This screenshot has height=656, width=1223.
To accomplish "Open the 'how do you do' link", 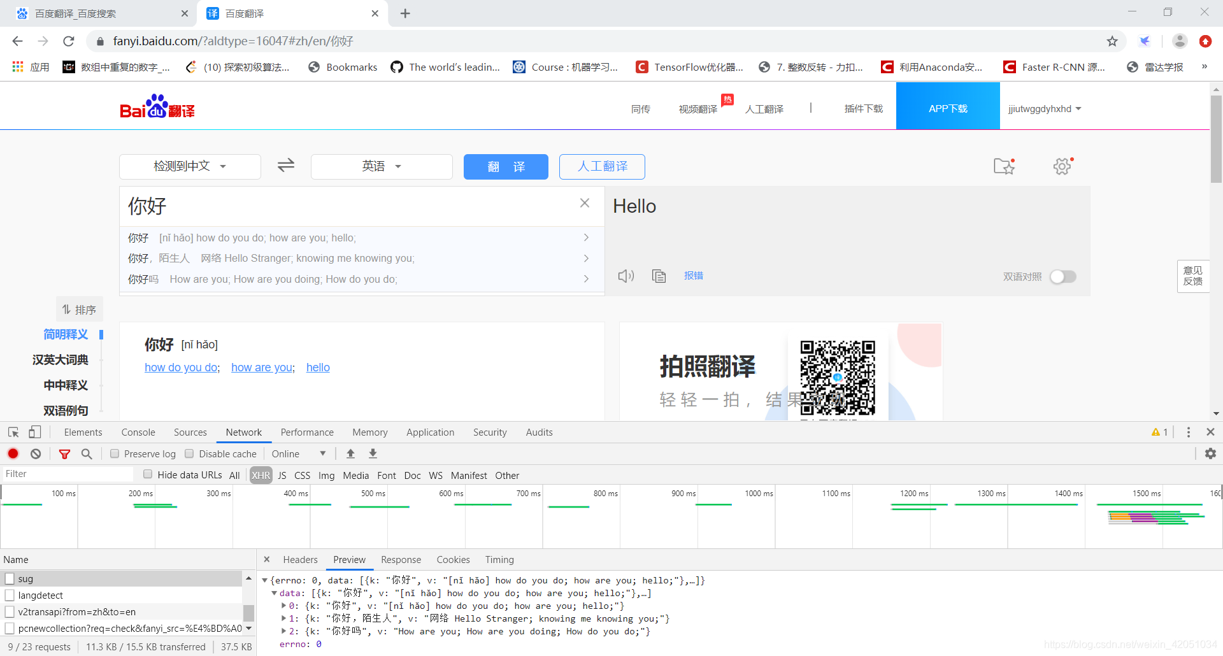I will pyautogui.click(x=181, y=367).
